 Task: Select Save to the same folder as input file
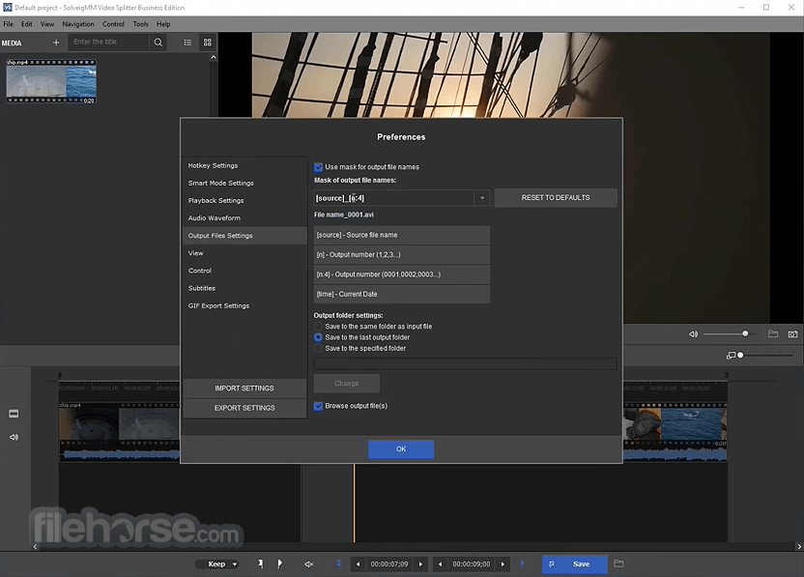[319, 327]
